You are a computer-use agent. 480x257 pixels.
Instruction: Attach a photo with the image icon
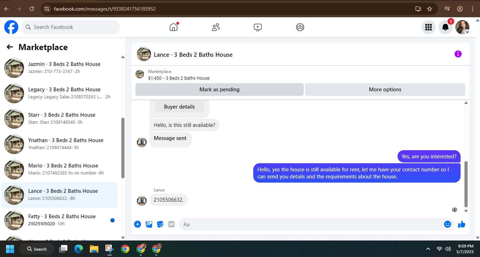[149, 224]
